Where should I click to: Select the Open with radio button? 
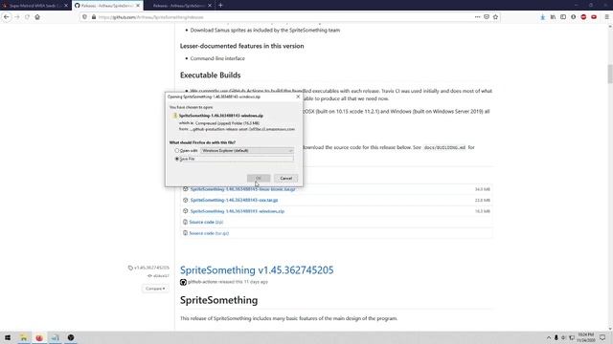[x=177, y=151]
